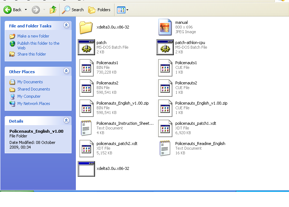Click the manual file name label
Viewport: 289px width, 207px height.
pyautogui.click(x=182, y=22)
